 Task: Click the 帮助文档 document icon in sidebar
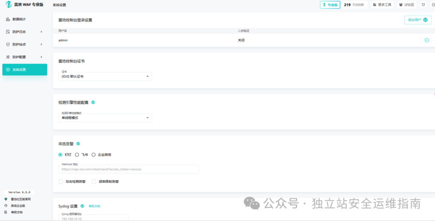6,212
